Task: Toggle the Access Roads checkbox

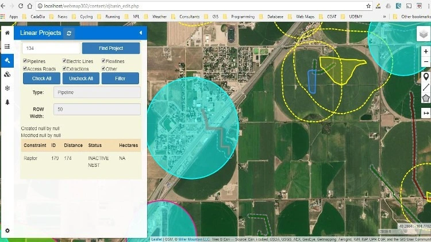Action: coord(25,69)
